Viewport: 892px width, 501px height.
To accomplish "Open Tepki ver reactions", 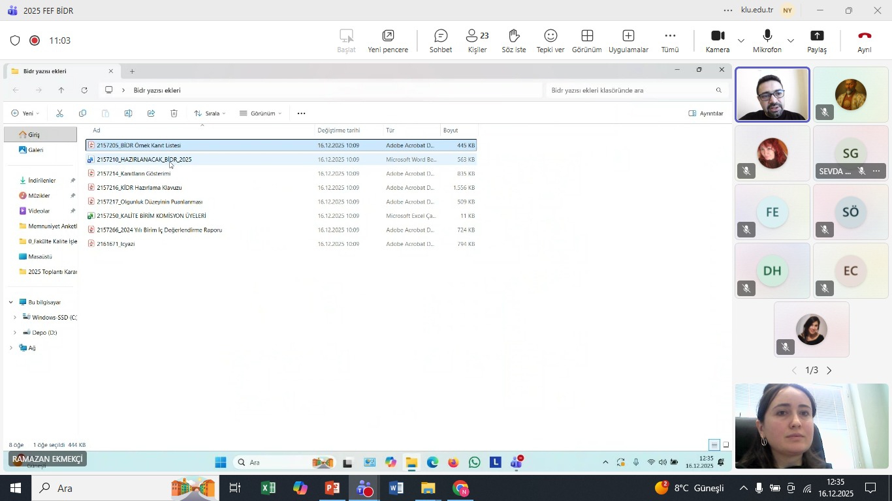I will tap(550, 40).
